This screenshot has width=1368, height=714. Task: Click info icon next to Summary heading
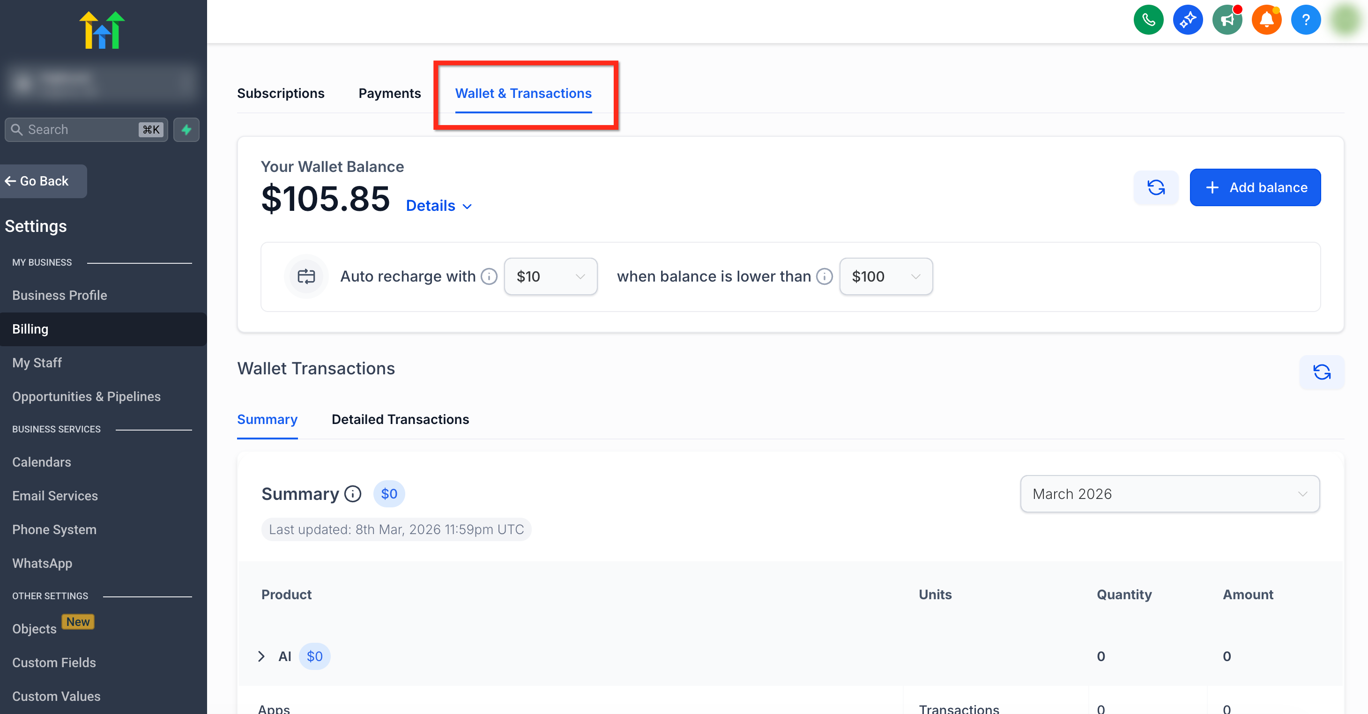[353, 494]
